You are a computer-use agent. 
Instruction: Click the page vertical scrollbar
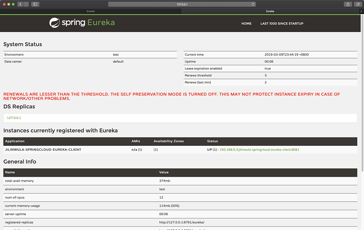pos(362,93)
